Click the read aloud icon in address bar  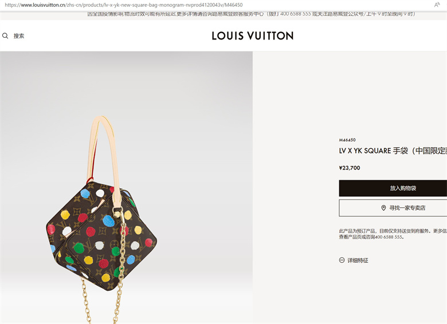(437, 5)
